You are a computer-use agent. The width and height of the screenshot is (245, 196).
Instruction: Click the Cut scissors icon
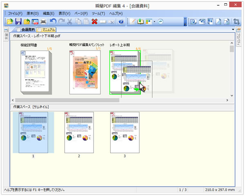click(69, 22)
